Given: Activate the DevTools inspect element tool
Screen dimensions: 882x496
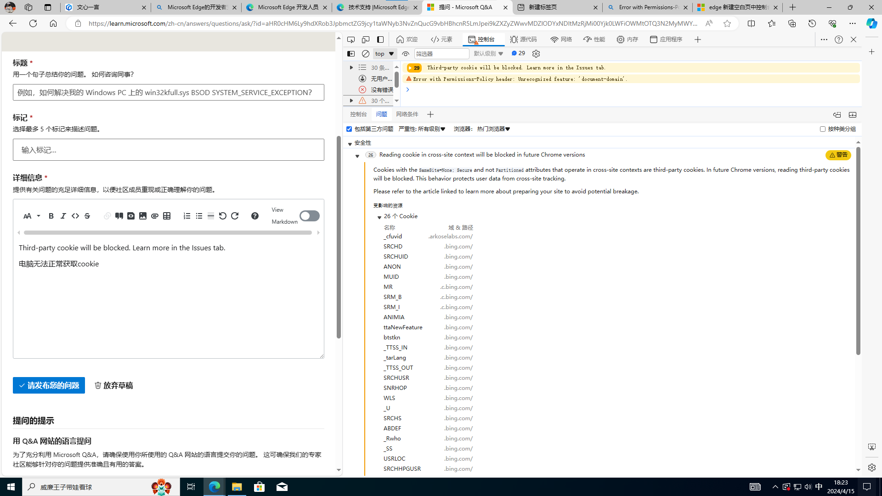Looking at the screenshot, I should click(x=351, y=39).
